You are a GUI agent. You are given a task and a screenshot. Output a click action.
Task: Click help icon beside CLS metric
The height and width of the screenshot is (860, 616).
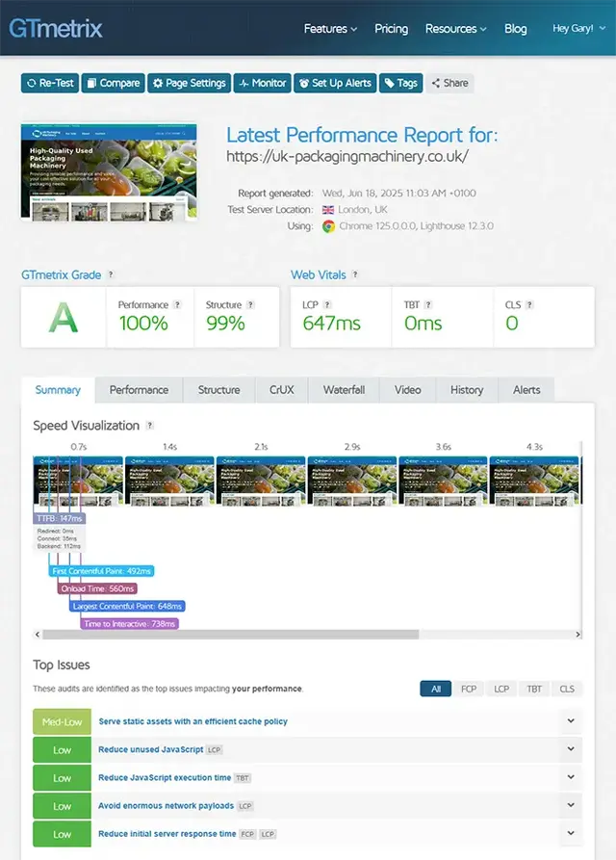(x=529, y=304)
